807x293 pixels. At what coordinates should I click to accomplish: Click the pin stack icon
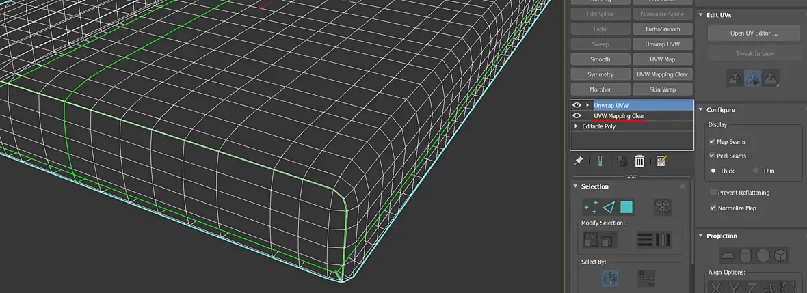tap(578, 161)
